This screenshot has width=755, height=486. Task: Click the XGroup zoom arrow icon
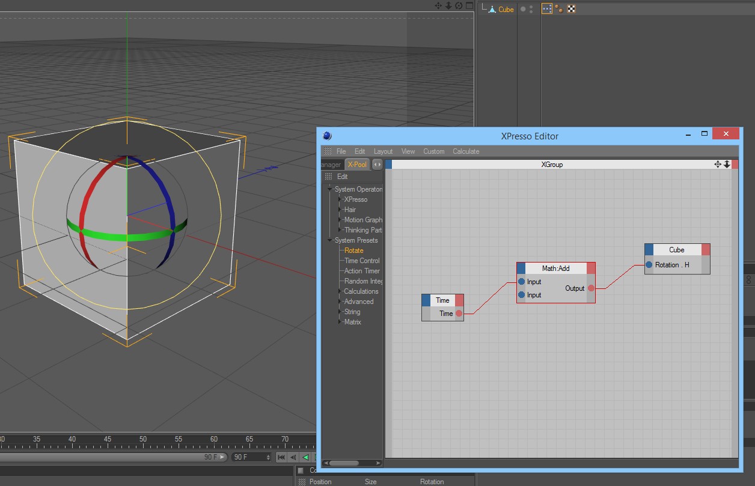(x=727, y=165)
